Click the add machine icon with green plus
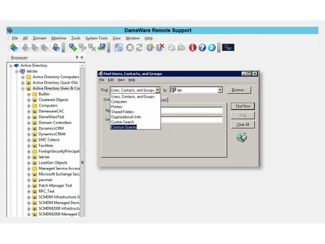The height and width of the screenshot is (244, 325). coord(73,47)
